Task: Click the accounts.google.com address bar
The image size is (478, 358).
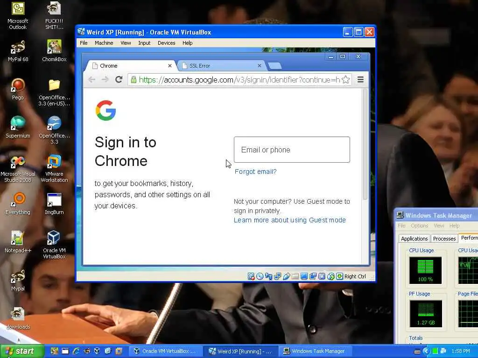Action: click(x=239, y=80)
